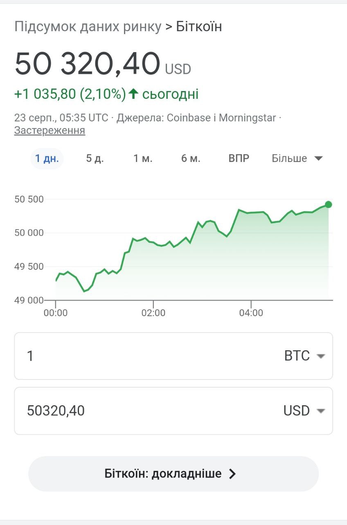Click the green up arrow price indicator
Viewport: 347px width, 525px height.
(x=133, y=94)
